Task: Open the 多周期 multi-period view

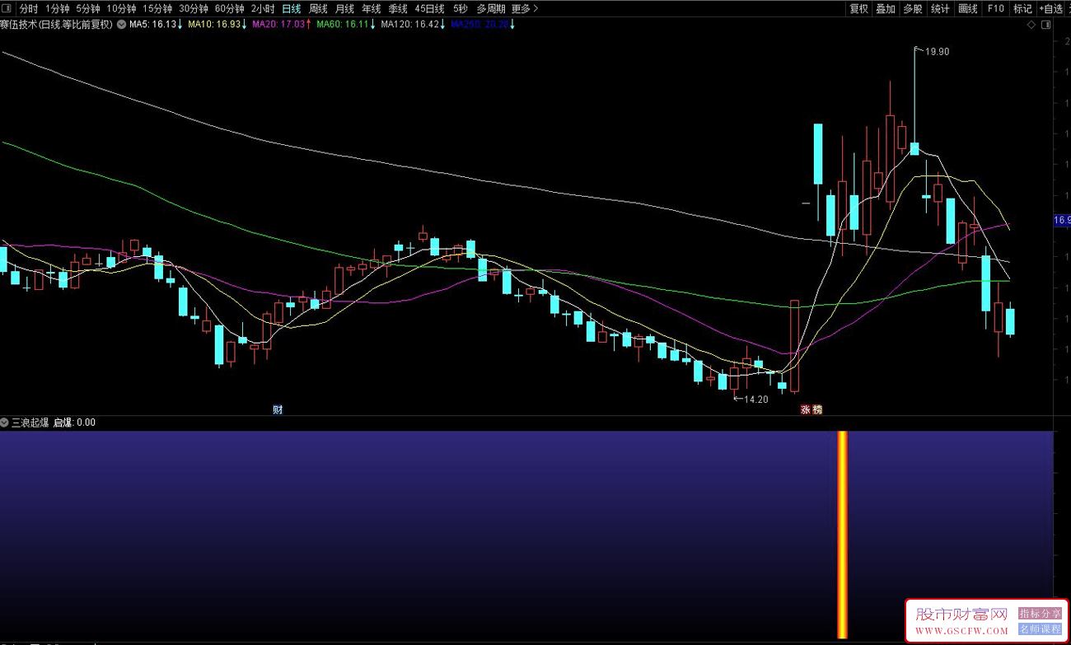Action: point(491,8)
